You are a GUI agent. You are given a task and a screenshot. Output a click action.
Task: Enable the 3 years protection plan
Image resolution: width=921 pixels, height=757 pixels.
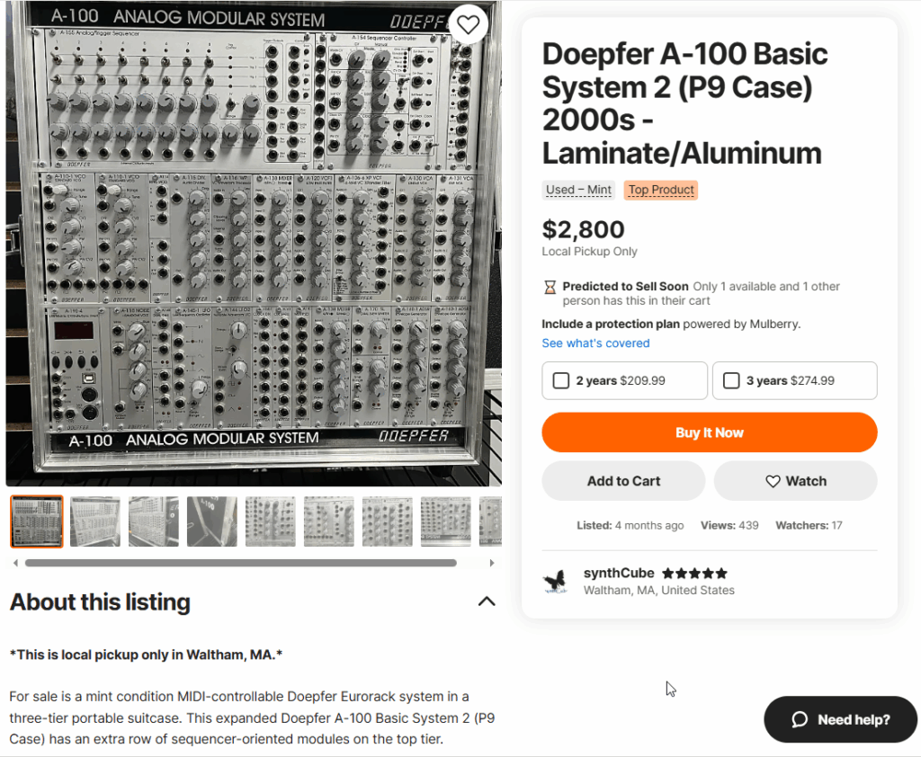(731, 380)
